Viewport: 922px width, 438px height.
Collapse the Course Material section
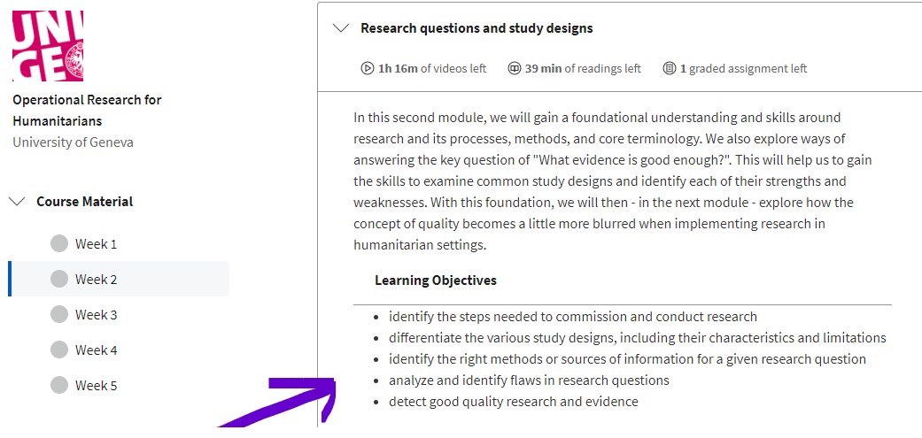coord(17,202)
